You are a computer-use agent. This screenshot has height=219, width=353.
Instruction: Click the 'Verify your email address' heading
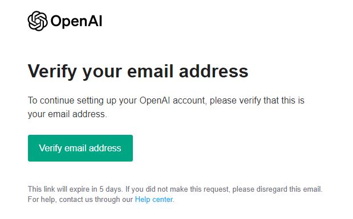(x=138, y=72)
